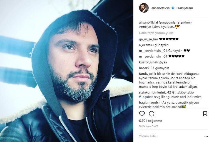This screenshot has height=142, width=209.
Task: Open ga_m_ze_lim commenter profile
Action: [x=148, y=39]
